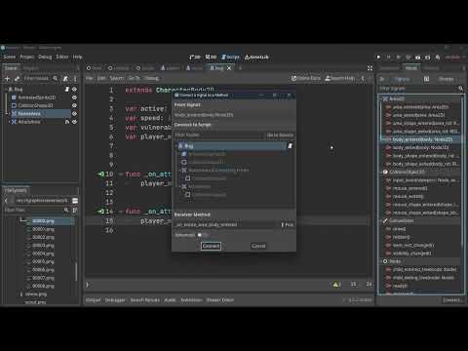Image resolution: width=468 pixels, height=351 pixels.
Task: Toggle visibility of AnimatedSprite2D node
Action: pos(74,97)
